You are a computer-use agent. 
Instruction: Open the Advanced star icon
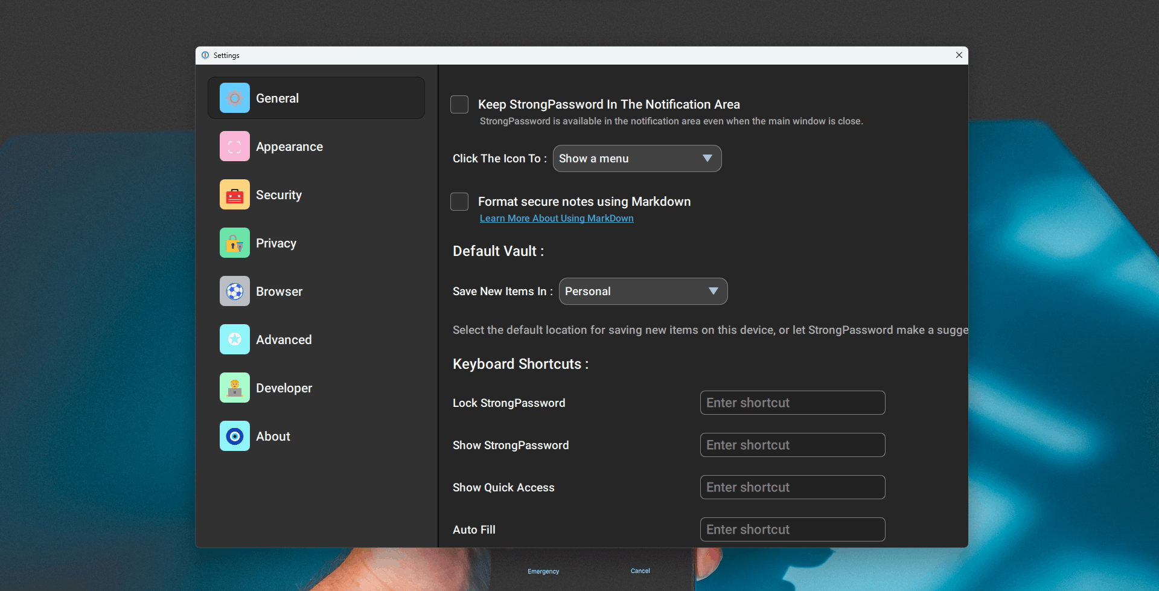(x=234, y=339)
